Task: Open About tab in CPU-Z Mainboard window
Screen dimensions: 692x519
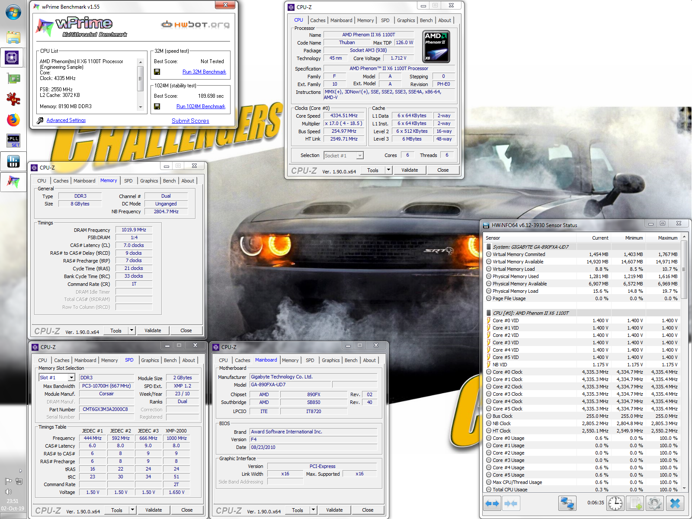Action: tap(369, 360)
